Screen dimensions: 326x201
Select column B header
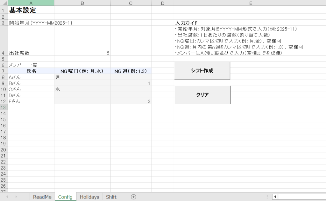[x=82, y=3]
